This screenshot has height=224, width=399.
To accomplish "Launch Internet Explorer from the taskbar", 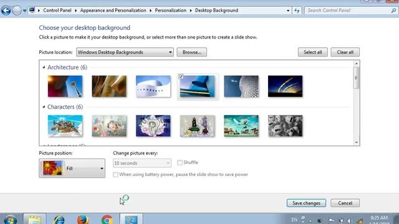I will tap(59, 220).
